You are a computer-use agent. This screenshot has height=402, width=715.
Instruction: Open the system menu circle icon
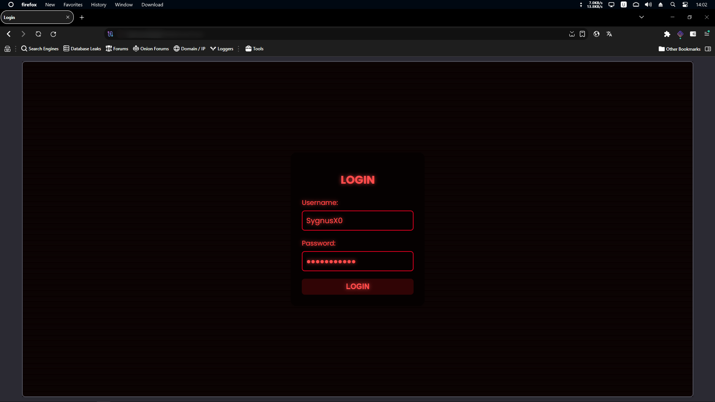pos(11,4)
